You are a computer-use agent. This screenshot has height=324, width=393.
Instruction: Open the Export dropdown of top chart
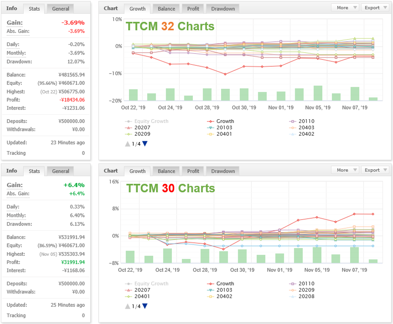375,8
